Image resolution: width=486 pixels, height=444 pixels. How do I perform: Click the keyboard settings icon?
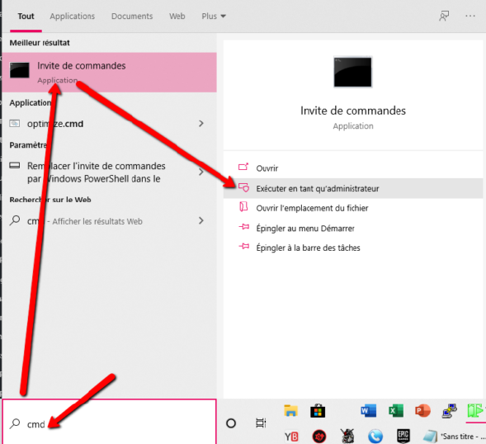15,166
